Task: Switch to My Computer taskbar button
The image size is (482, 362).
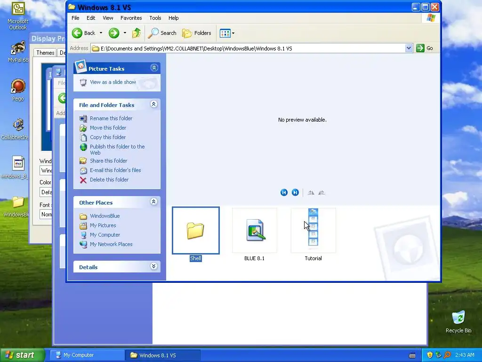Action: [87, 355]
